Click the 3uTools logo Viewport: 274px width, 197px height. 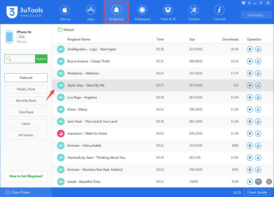[x=24, y=12]
